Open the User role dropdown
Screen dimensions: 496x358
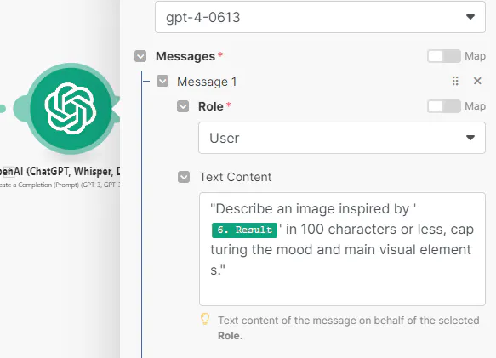click(x=342, y=138)
